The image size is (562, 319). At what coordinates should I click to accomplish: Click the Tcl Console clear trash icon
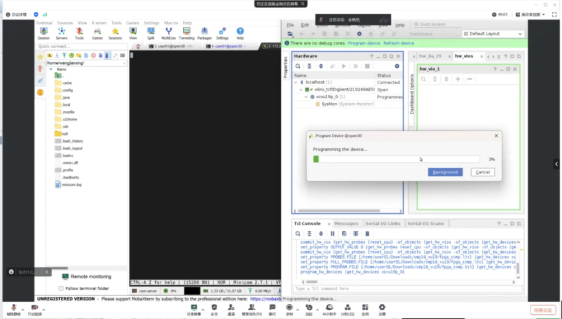(367, 234)
